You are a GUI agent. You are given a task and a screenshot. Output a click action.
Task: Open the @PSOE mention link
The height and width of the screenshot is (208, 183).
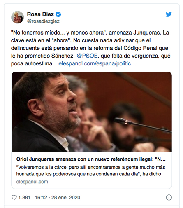(x=87, y=56)
